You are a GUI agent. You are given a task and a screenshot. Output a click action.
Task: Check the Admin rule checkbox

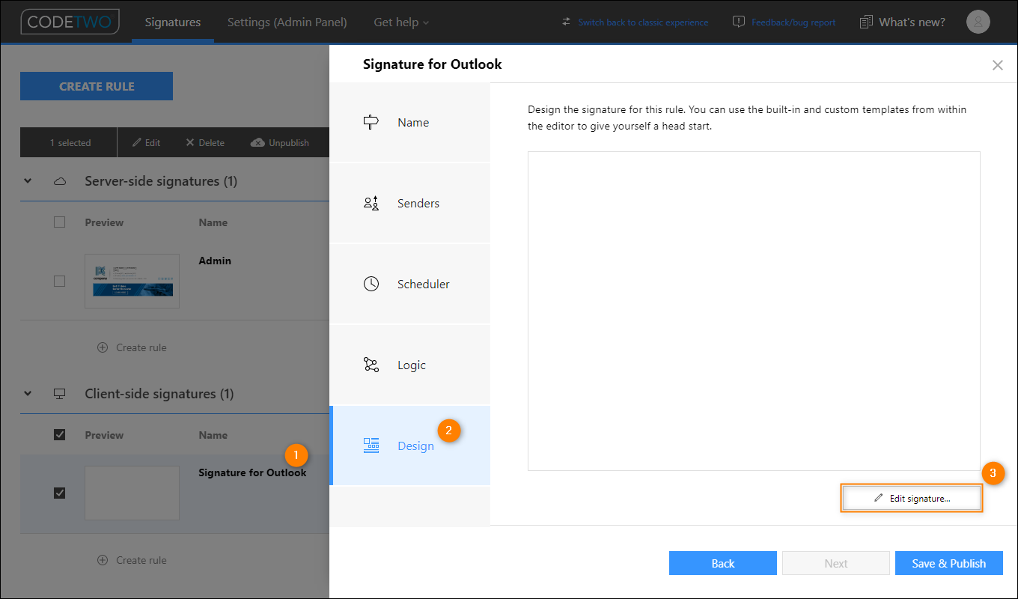point(60,282)
